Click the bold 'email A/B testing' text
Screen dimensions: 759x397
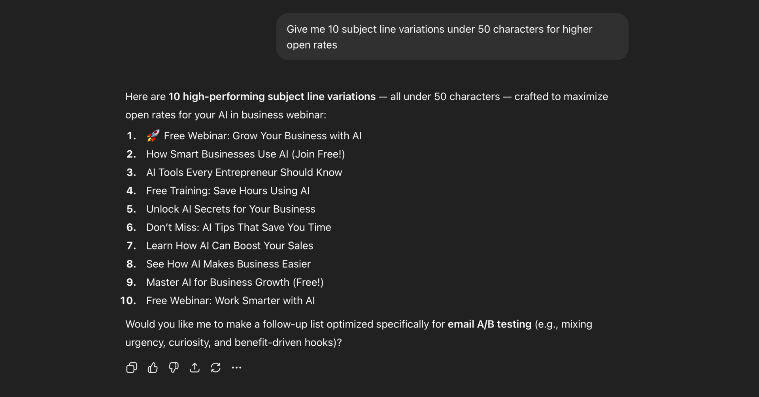pos(489,324)
